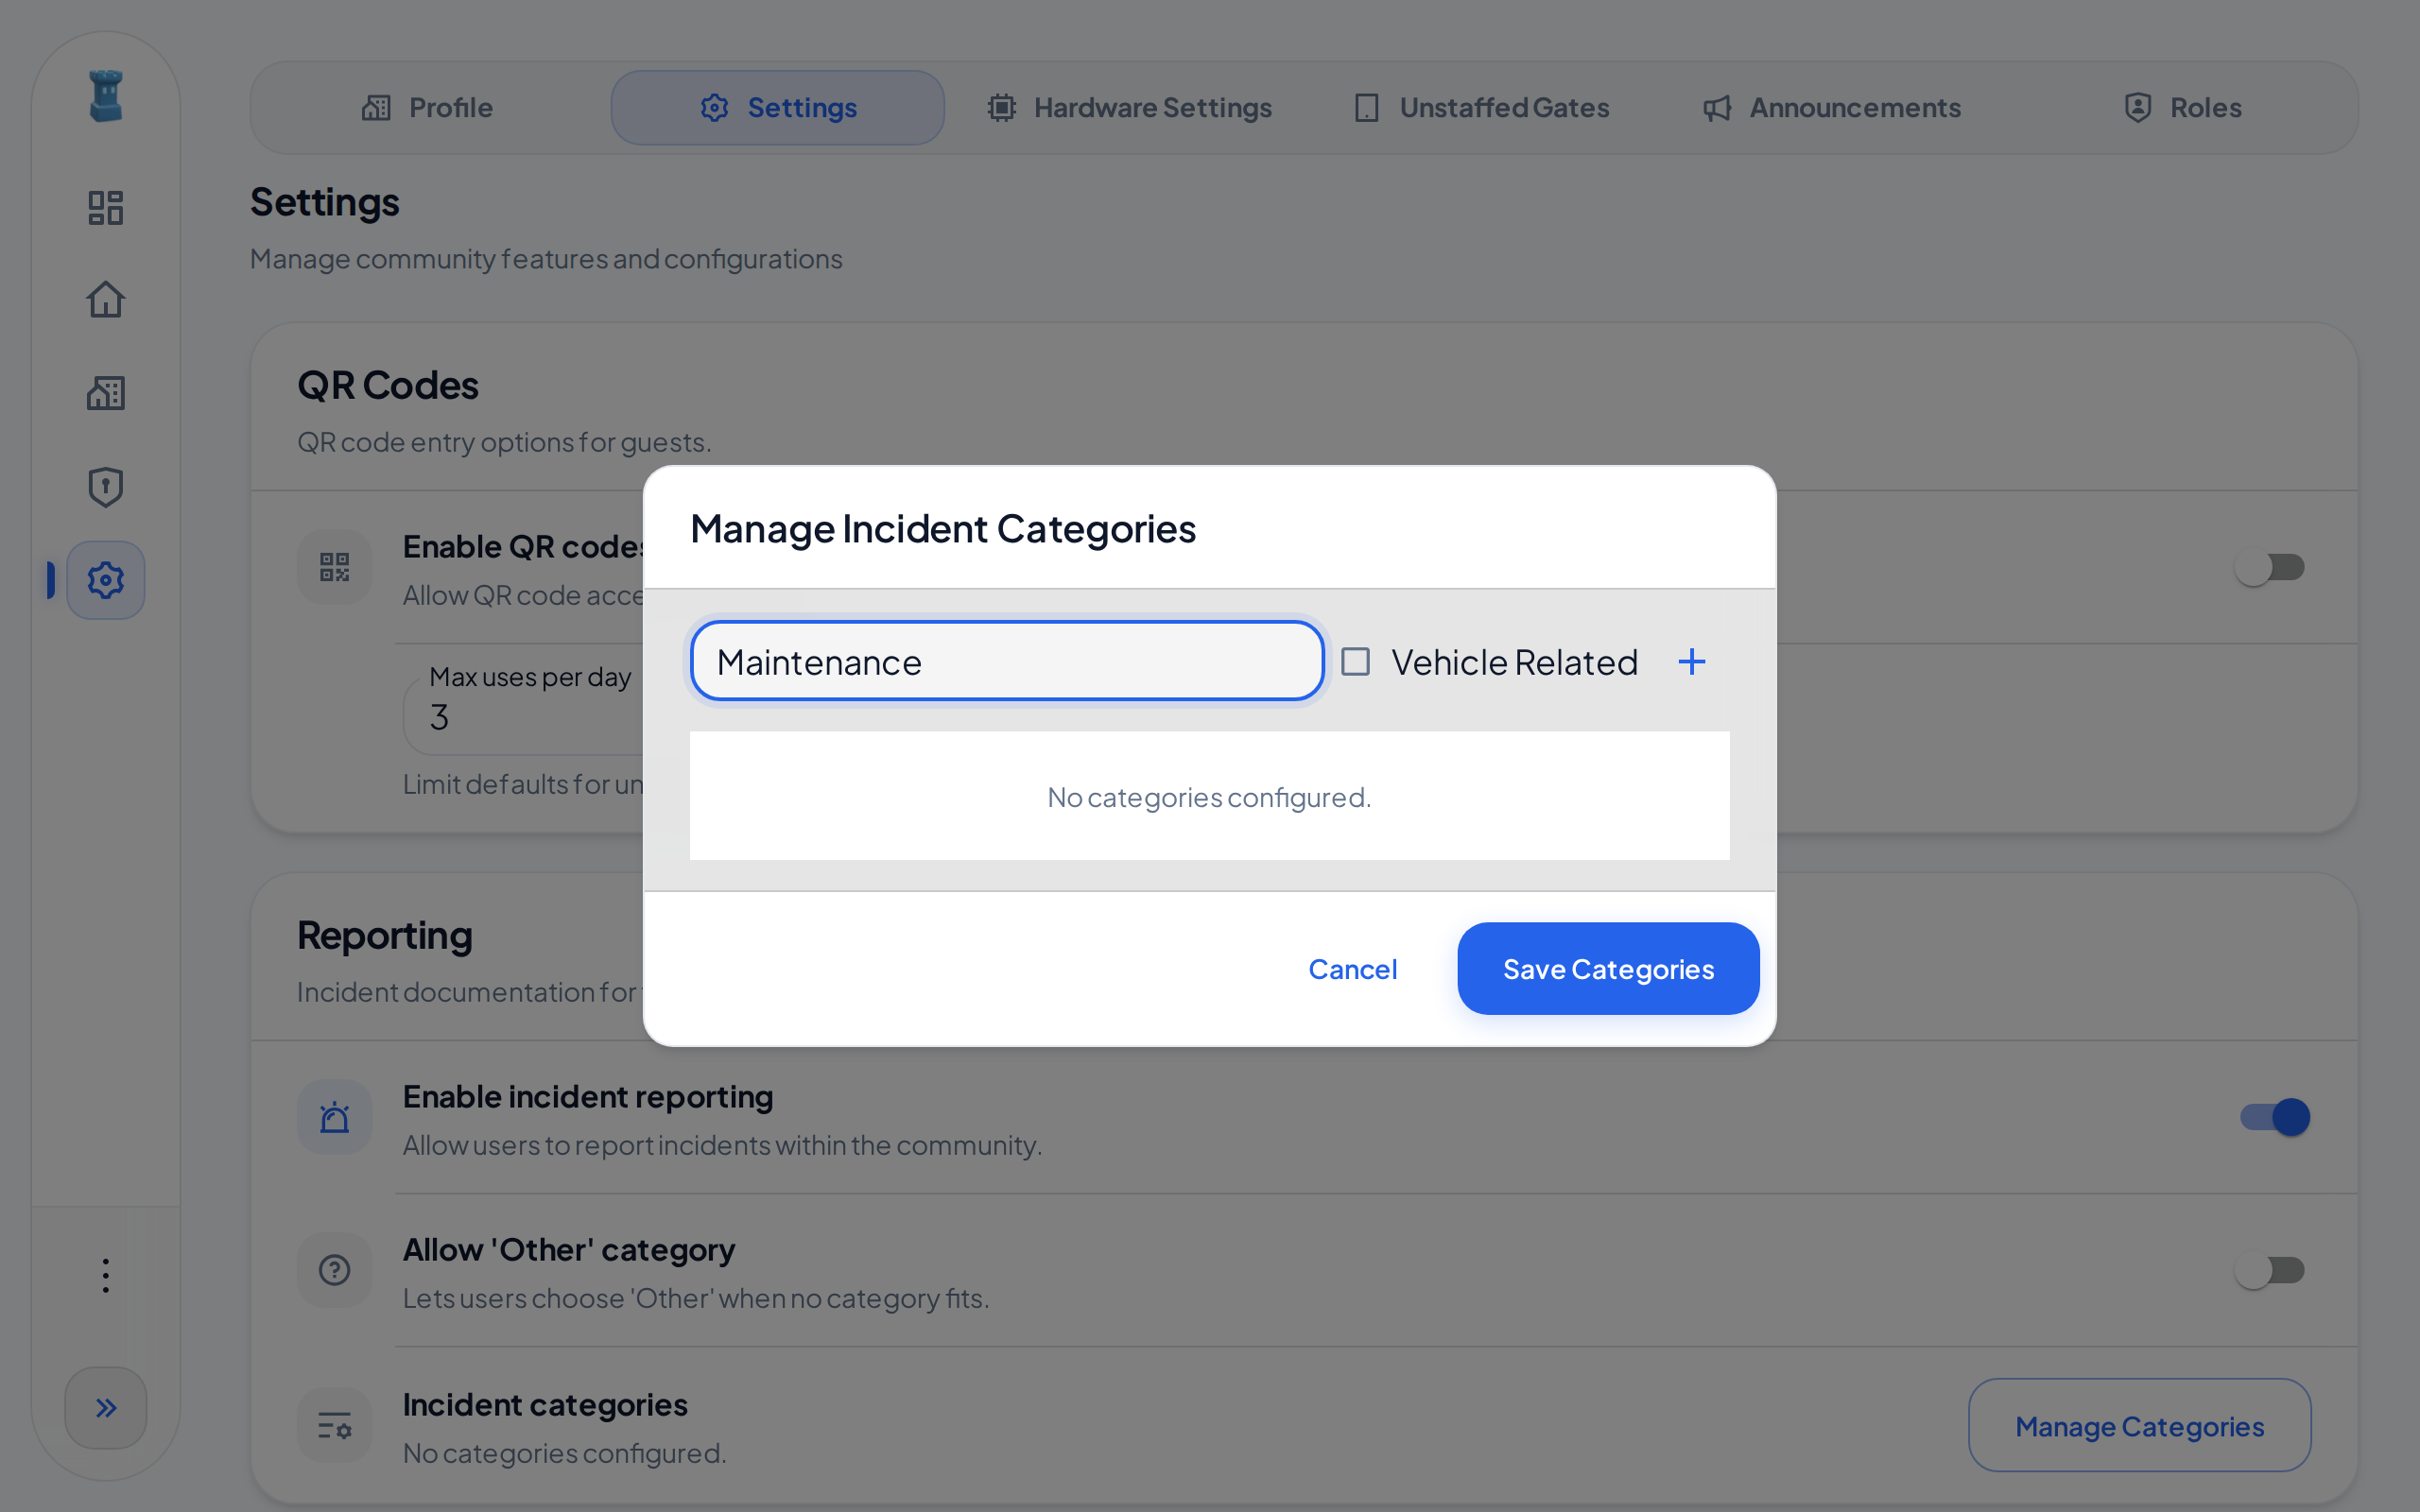This screenshot has width=2420, height=1512.
Task: Click the QR code icon beside Enable QR codes
Action: [x=334, y=568]
